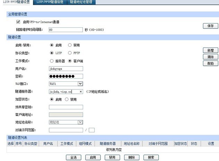This screenshot has height=161, width=219.
Task: Focus the 预共享密钥 input field
Action: point(66,107)
